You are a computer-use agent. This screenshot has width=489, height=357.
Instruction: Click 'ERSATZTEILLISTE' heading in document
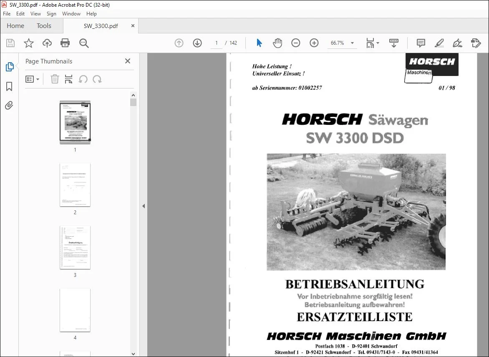pos(355,317)
